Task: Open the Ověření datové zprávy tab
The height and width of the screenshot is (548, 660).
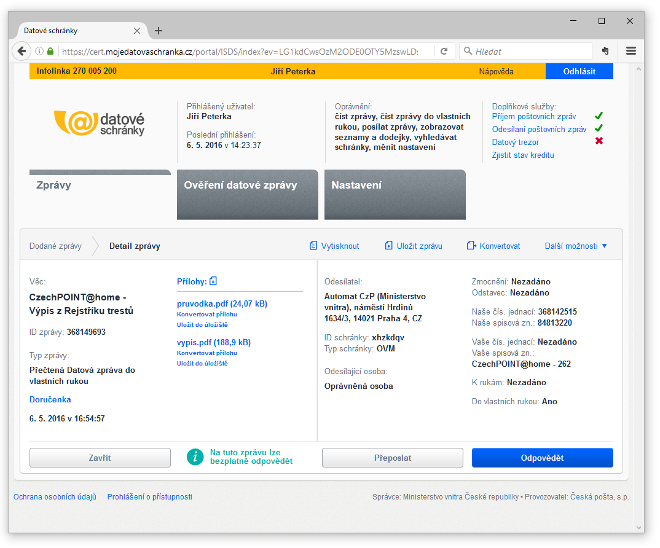Action: click(x=248, y=195)
